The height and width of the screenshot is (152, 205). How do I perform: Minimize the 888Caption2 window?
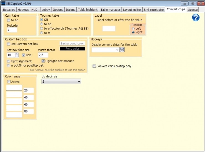click(185, 4)
